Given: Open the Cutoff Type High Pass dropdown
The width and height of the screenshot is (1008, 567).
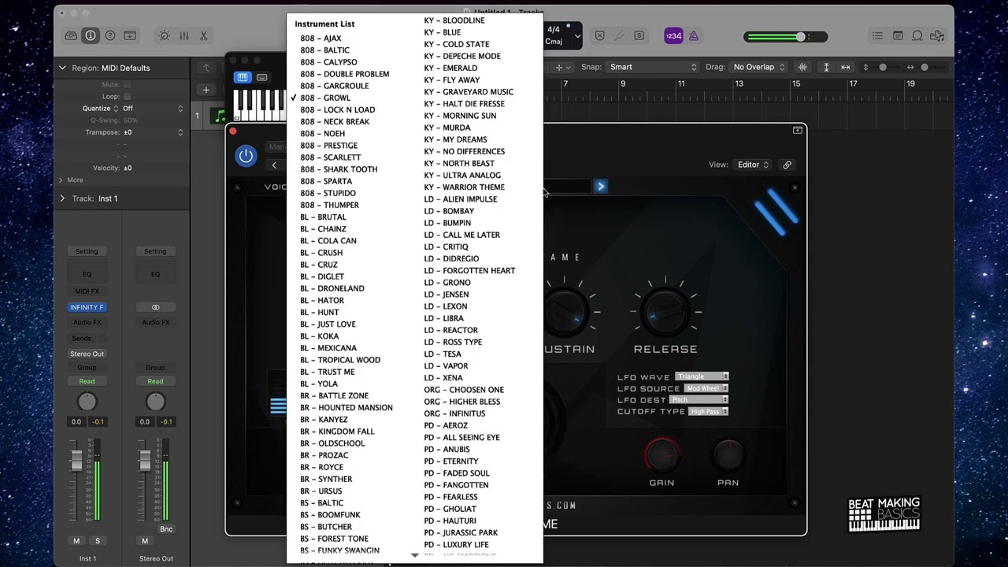Looking at the screenshot, I should coord(709,411).
